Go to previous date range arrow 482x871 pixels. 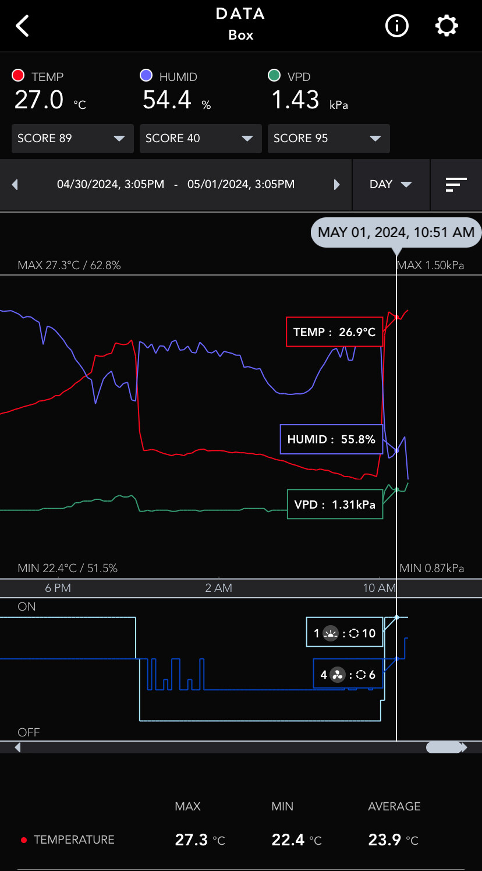[15, 185]
